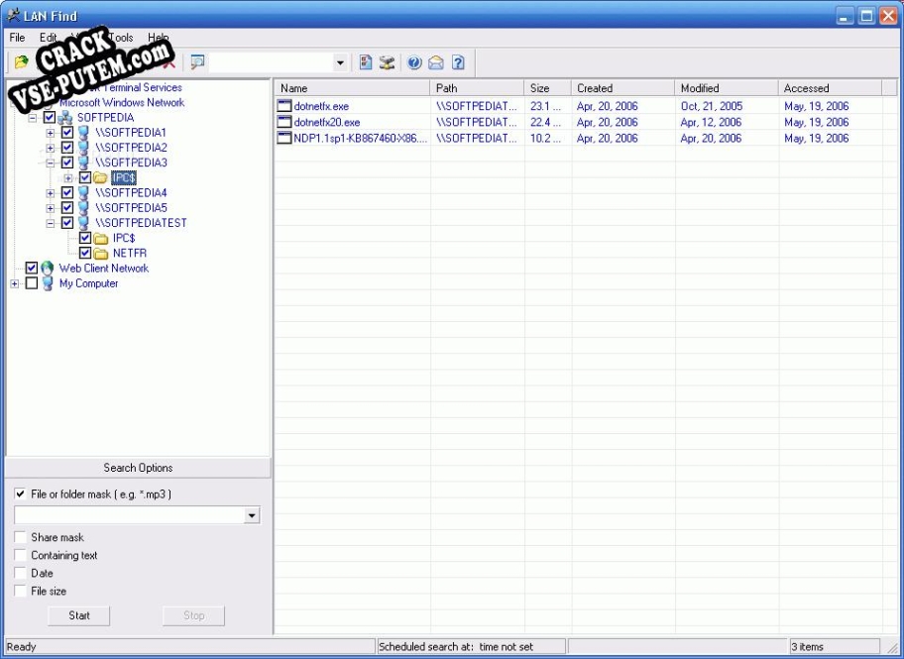Uncheck the \\SOFTPEDIA2 checkbox

click(66, 148)
